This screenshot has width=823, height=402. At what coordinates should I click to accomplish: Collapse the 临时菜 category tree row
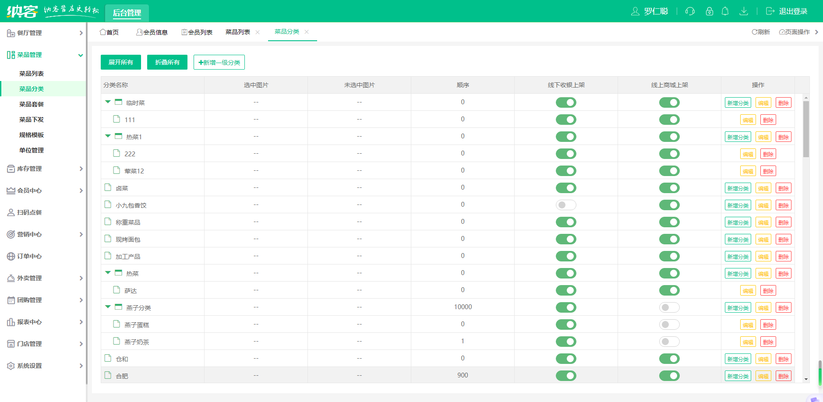point(108,102)
